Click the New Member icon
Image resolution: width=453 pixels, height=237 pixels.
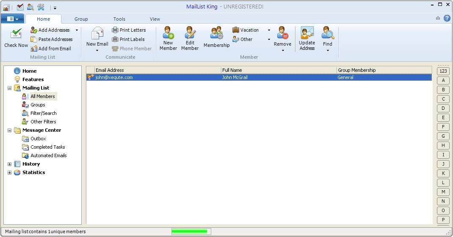tap(168, 32)
